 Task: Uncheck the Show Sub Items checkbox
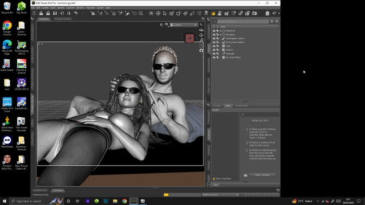pyautogui.click(x=214, y=179)
